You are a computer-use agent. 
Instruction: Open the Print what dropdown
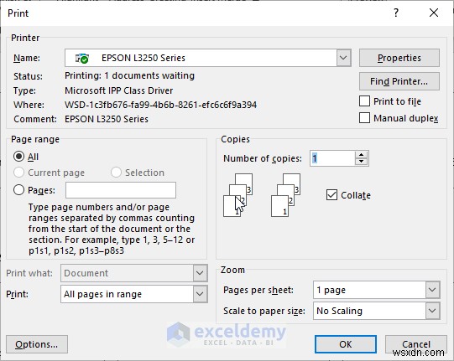[200, 273]
